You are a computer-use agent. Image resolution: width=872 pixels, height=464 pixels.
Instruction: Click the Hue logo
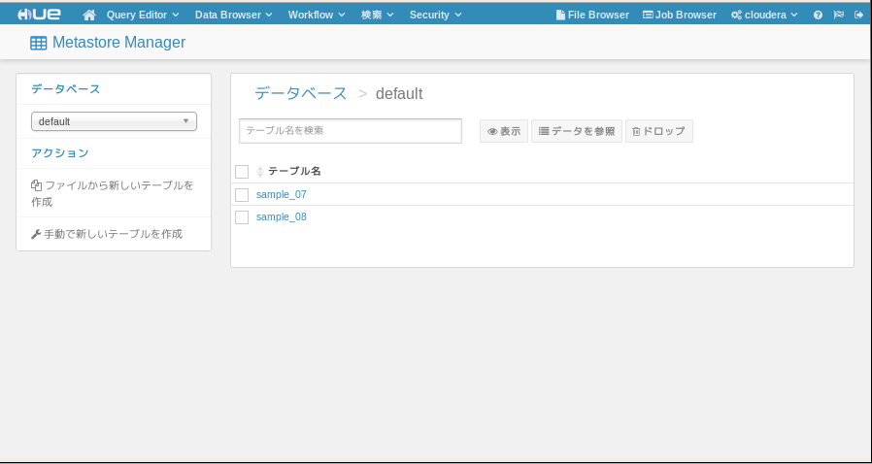click(39, 15)
